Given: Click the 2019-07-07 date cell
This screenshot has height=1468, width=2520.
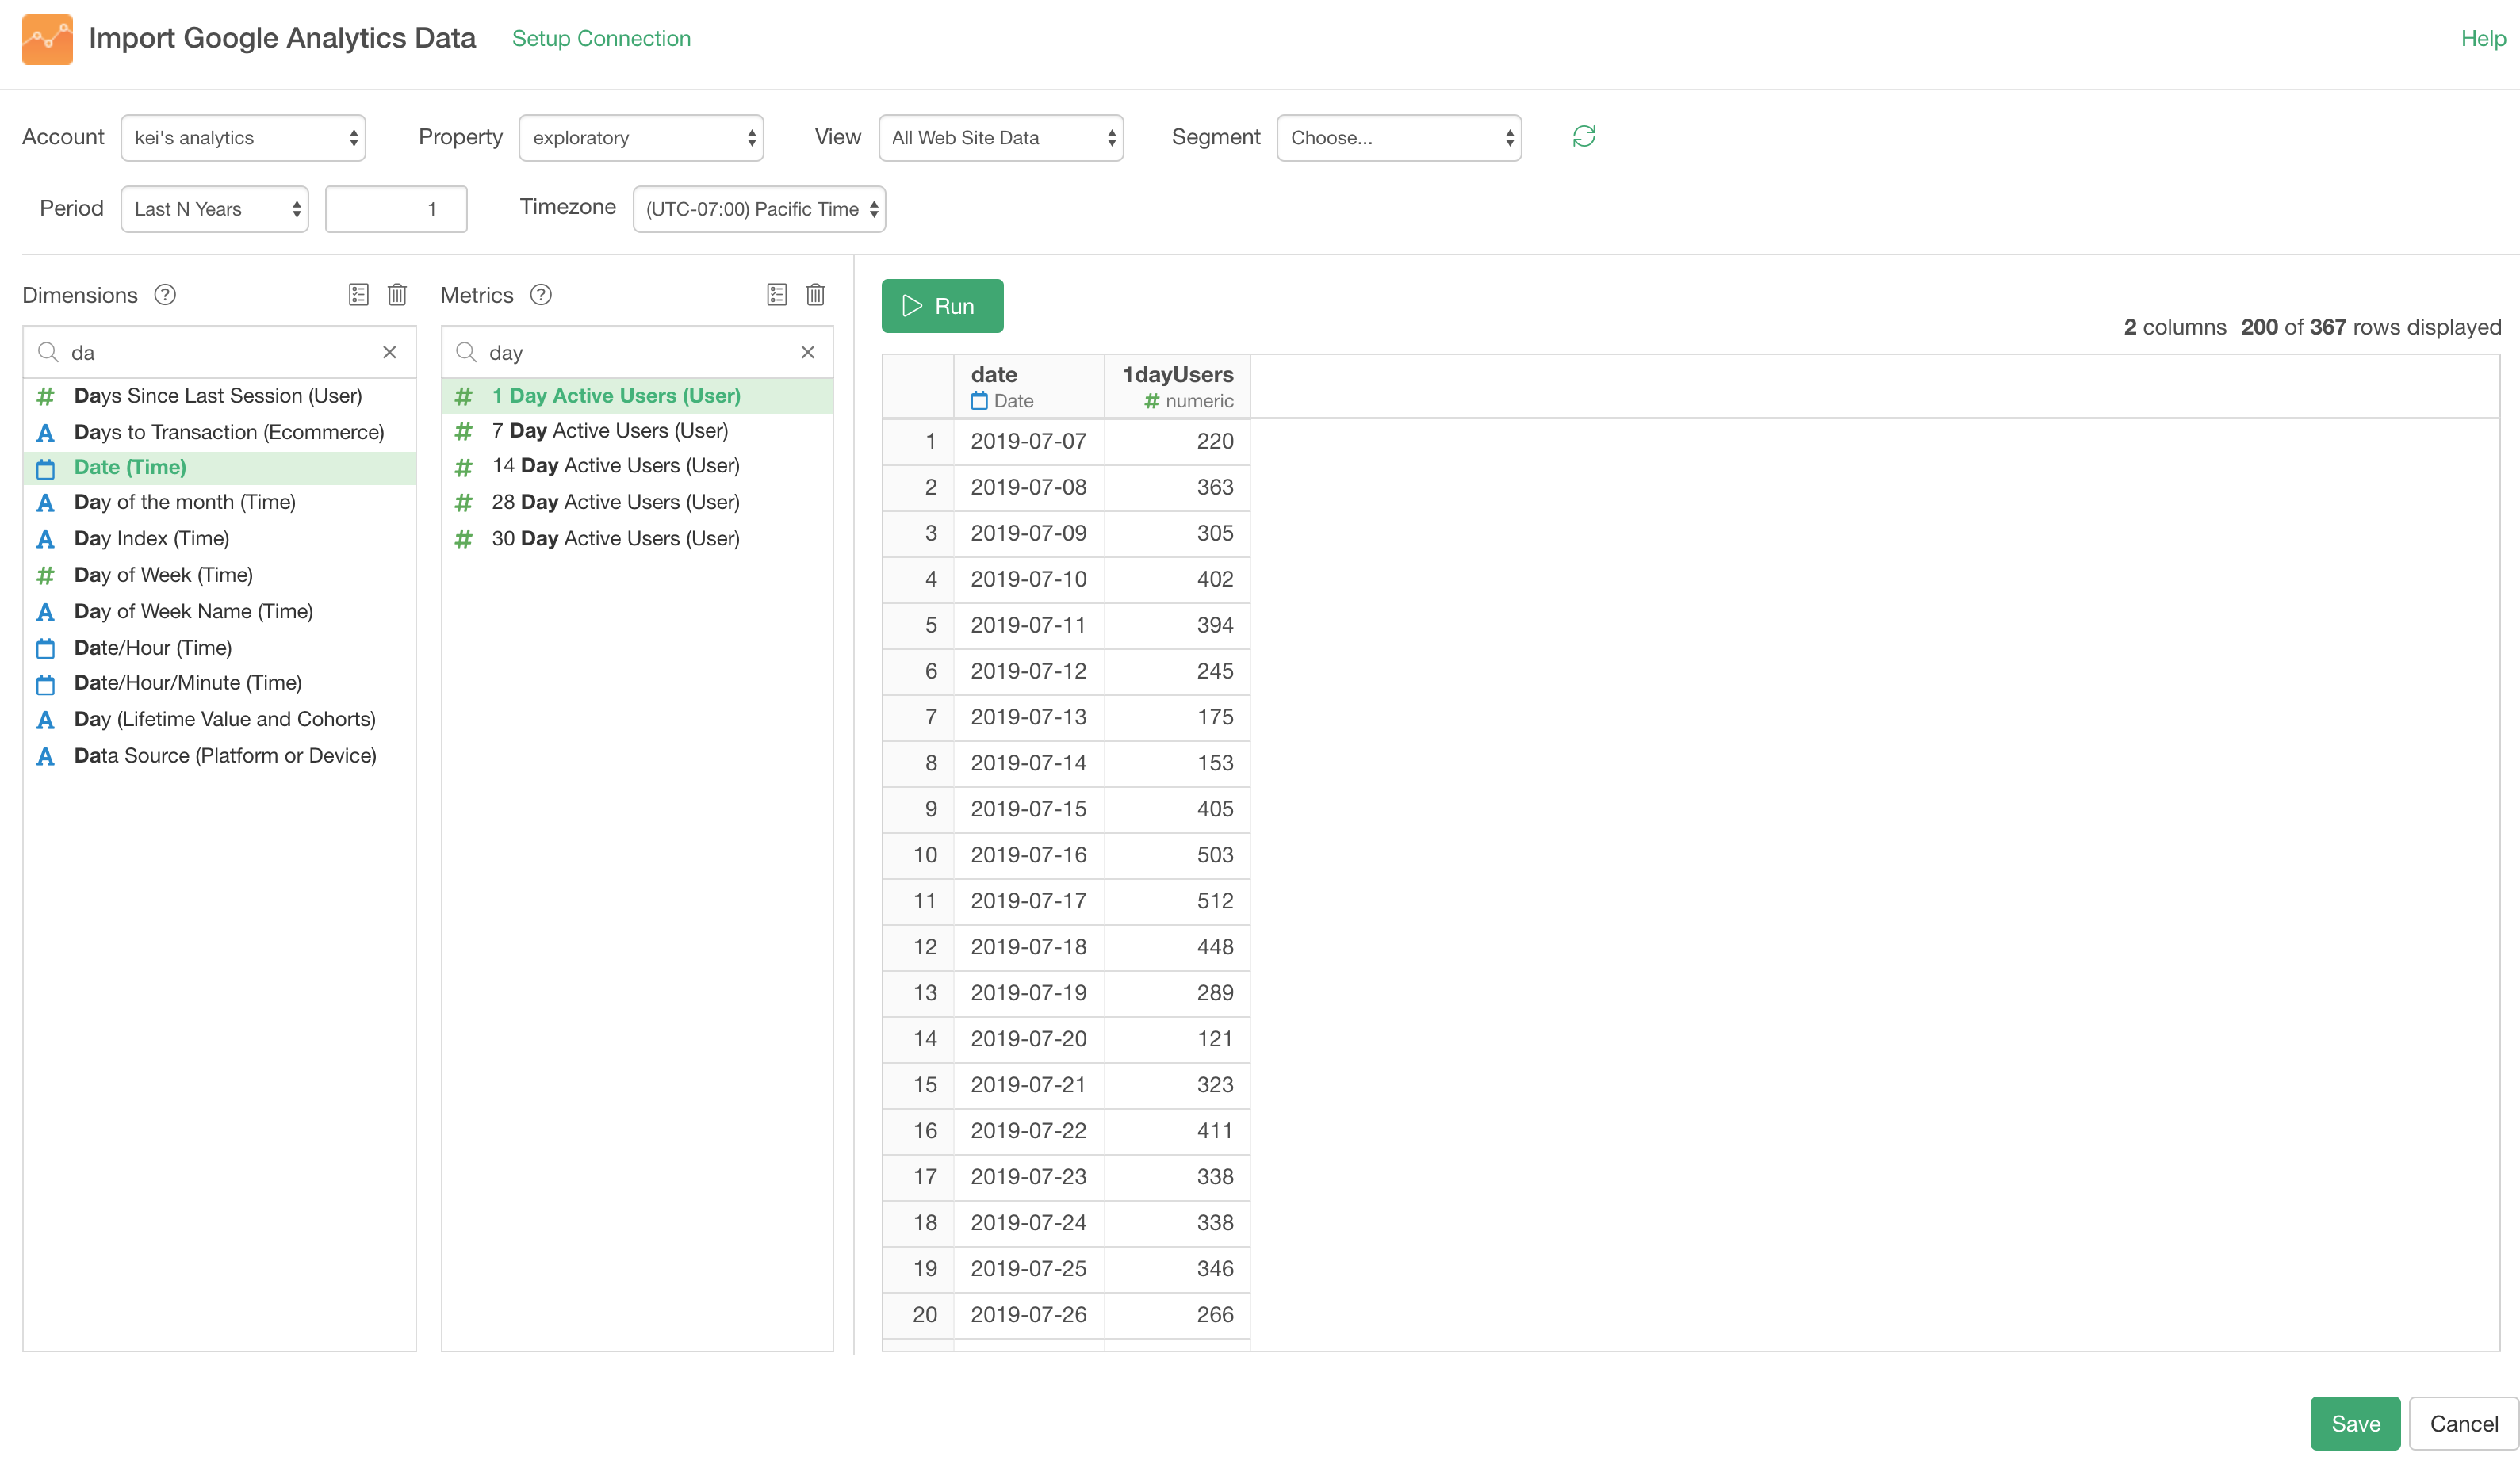Looking at the screenshot, I should [x=1029, y=442].
